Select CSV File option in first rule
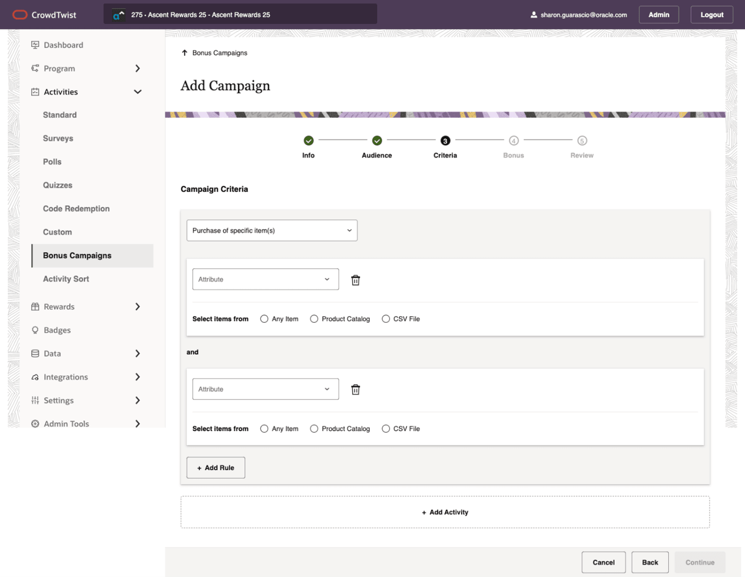Image resolution: width=745 pixels, height=577 pixels. pyautogui.click(x=386, y=319)
